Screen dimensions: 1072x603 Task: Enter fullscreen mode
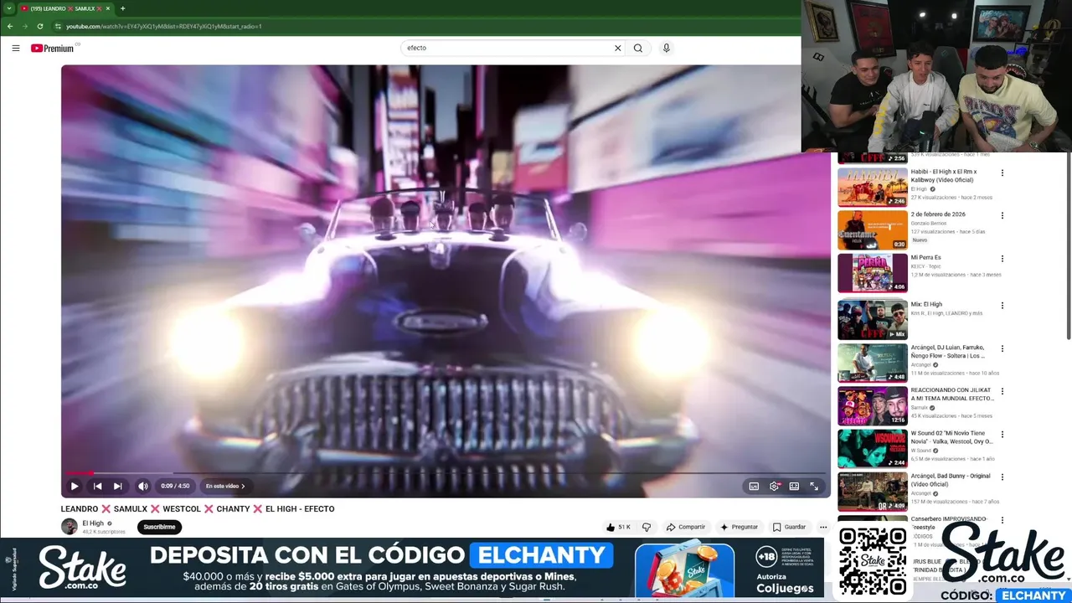814,486
